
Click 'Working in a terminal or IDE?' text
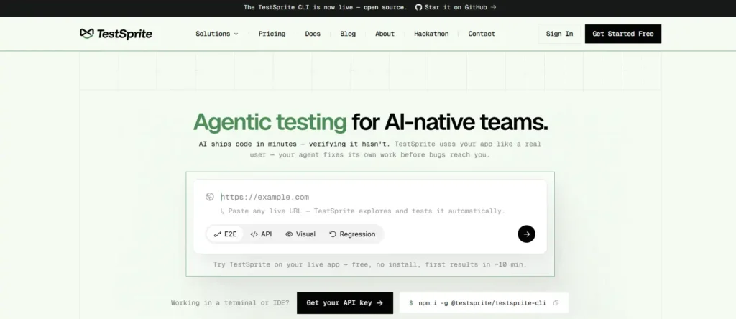230,303
